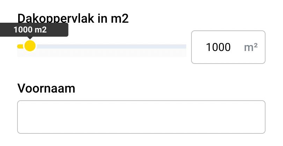This screenshot has width=283, height=146.
Task: Click the "Dakoppervlak in m2" heading
Action: click(73, 18)
